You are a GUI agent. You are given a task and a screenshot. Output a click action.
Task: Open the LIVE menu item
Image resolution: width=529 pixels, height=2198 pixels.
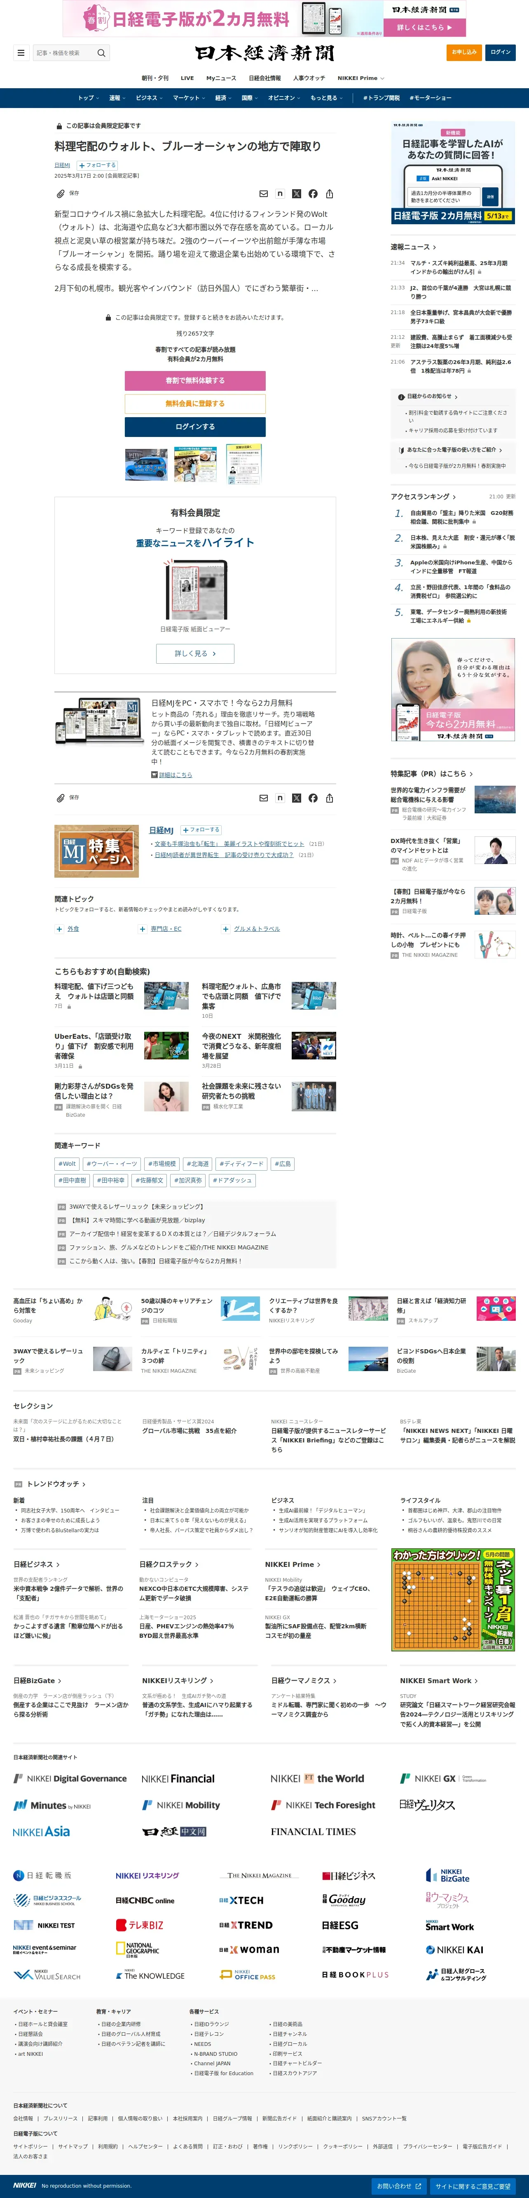tap(187, 77)
